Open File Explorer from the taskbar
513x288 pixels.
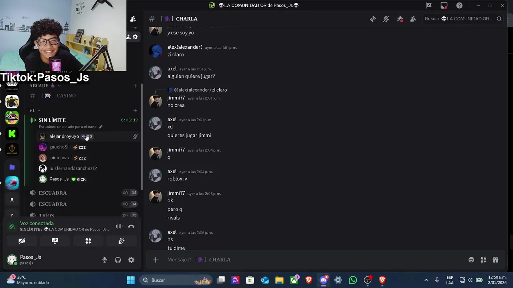[279, 280]
